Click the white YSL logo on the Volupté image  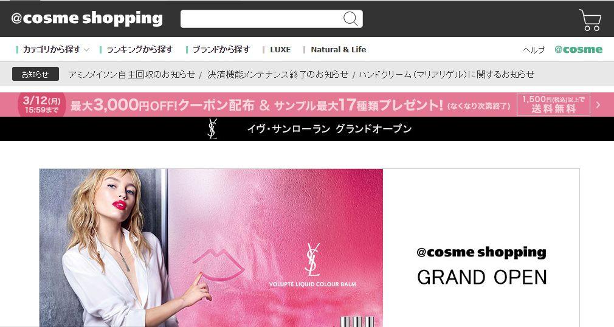[312, 260]
